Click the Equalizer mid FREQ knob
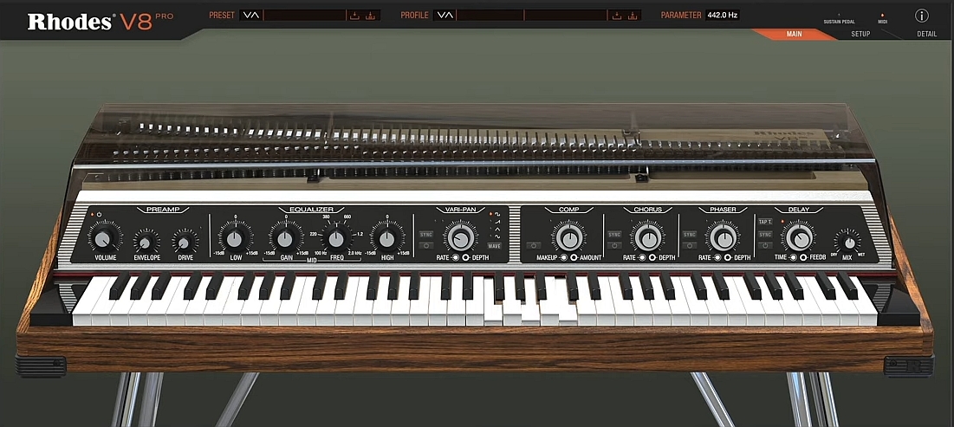954x427 pixels. tap(336, 238)
